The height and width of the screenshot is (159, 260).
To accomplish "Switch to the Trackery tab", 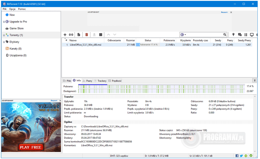I will (x=100, y=81).
